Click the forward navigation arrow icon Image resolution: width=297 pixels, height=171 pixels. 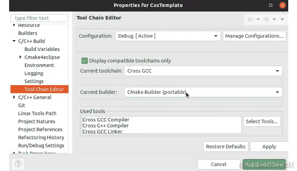tap(266, 19)
